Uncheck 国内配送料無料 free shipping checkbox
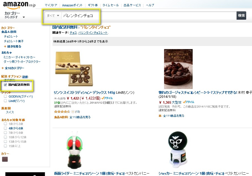Image resolution: width=252 pixels, height=176 pixels. [x=6, y=85]
